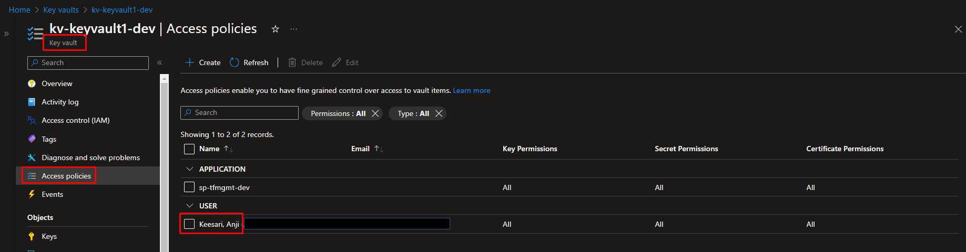
Task: Collapse the APPLICATION group
Action: click(189, 169)
